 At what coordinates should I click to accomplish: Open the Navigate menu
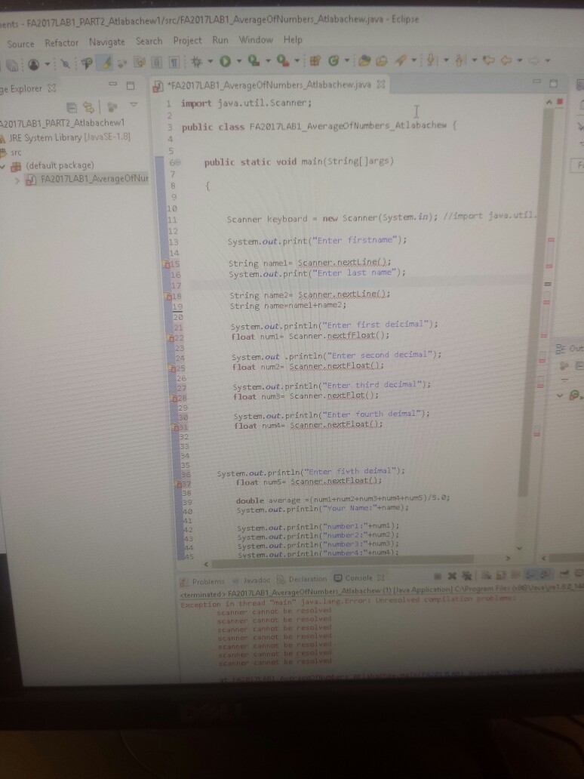(x=107, y=42)
